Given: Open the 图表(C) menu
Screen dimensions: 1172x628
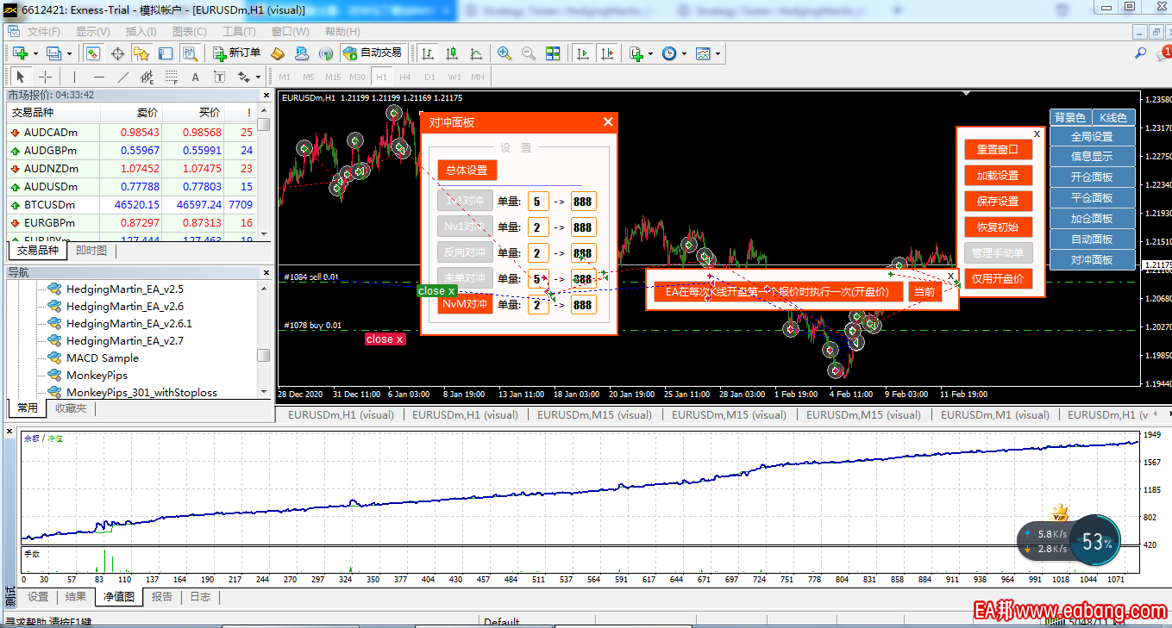Looking at the screenshot, I should coord(189,31).
